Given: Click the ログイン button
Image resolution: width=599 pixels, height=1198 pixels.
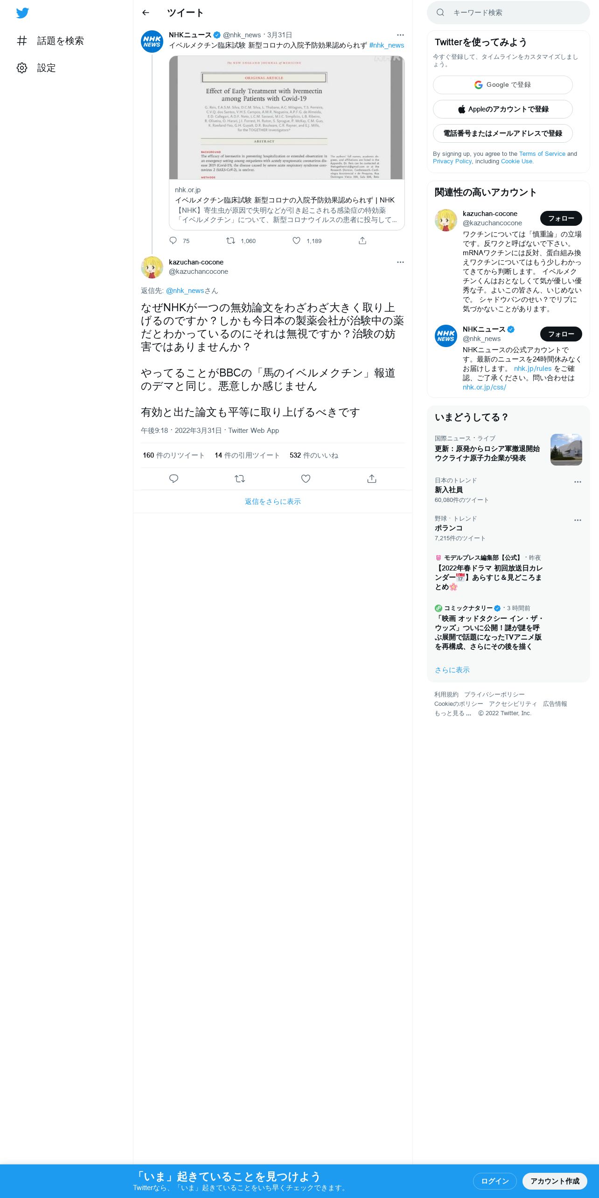Looking at the screenshot, I should click(495, 1181).
